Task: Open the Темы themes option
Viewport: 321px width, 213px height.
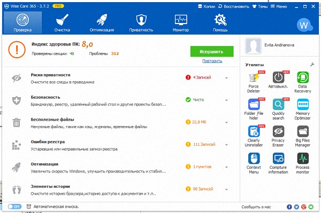Action: (x=260, y=6)
